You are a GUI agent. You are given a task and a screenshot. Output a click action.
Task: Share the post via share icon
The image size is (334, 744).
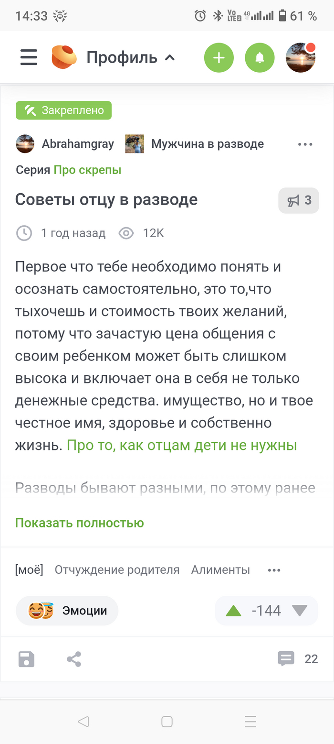pyautogui.click(x=74, y=658)
